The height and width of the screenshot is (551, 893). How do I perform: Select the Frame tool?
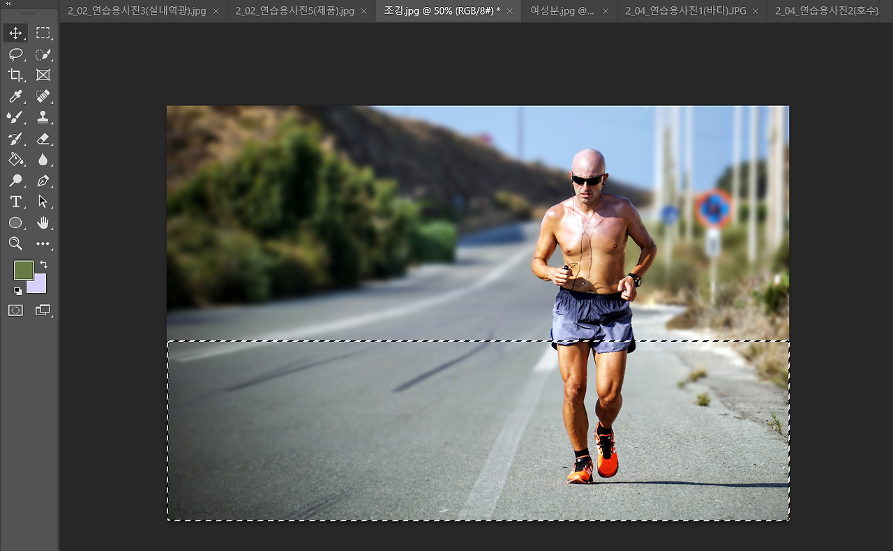43,75
